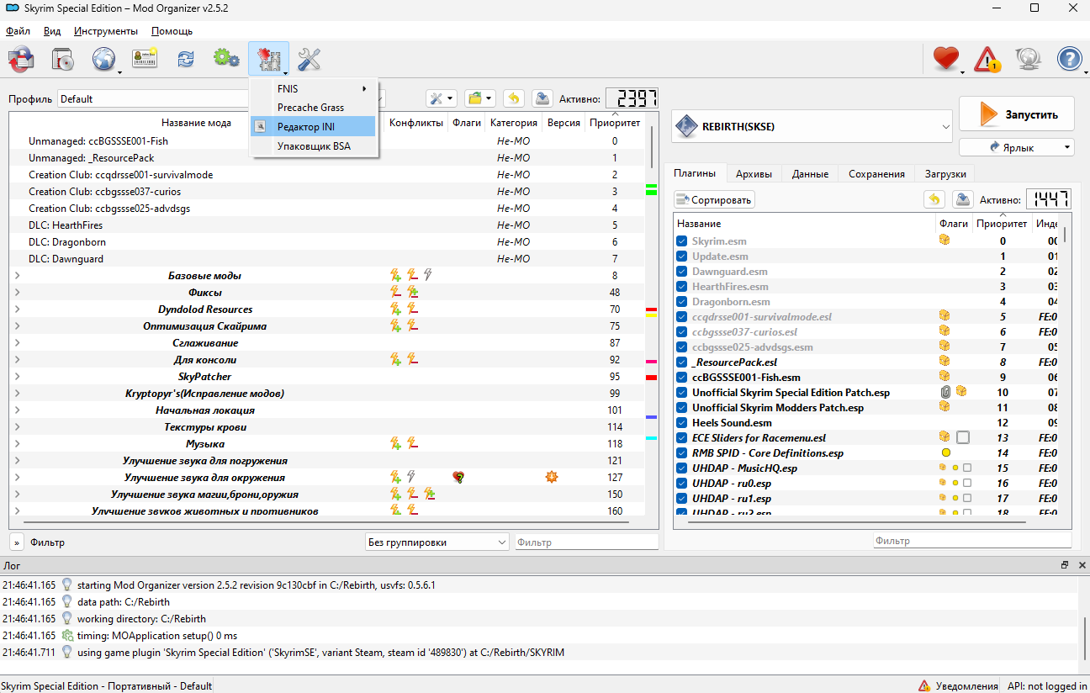The width and height of the screenshot is (1090, 693).
Task: Click the heart flag icon in Улучшение звука для окружения row
Action: (x=458, y=477)
